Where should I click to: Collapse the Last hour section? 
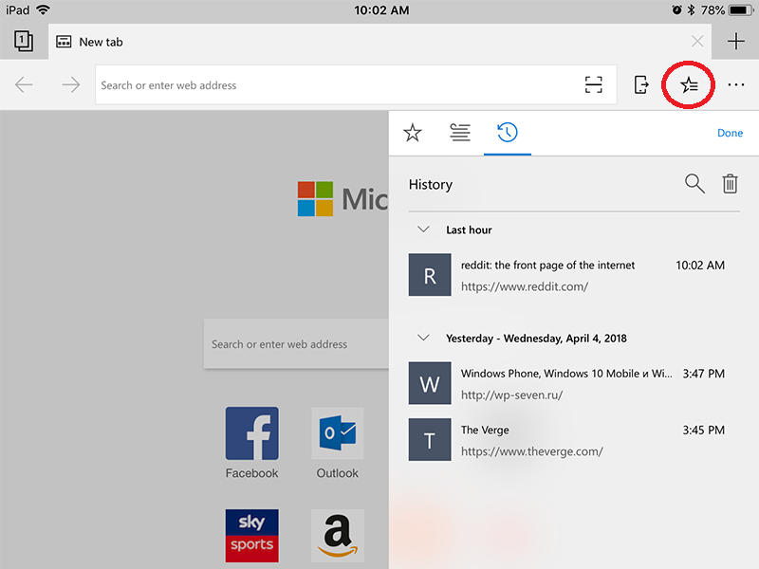(x=423, y=229)
